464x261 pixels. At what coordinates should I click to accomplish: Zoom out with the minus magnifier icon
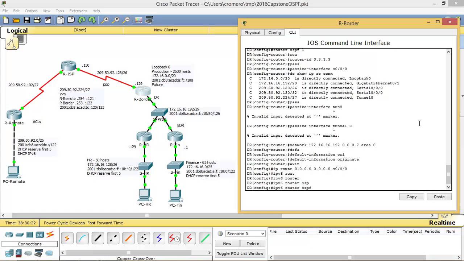tap(126, 20)
